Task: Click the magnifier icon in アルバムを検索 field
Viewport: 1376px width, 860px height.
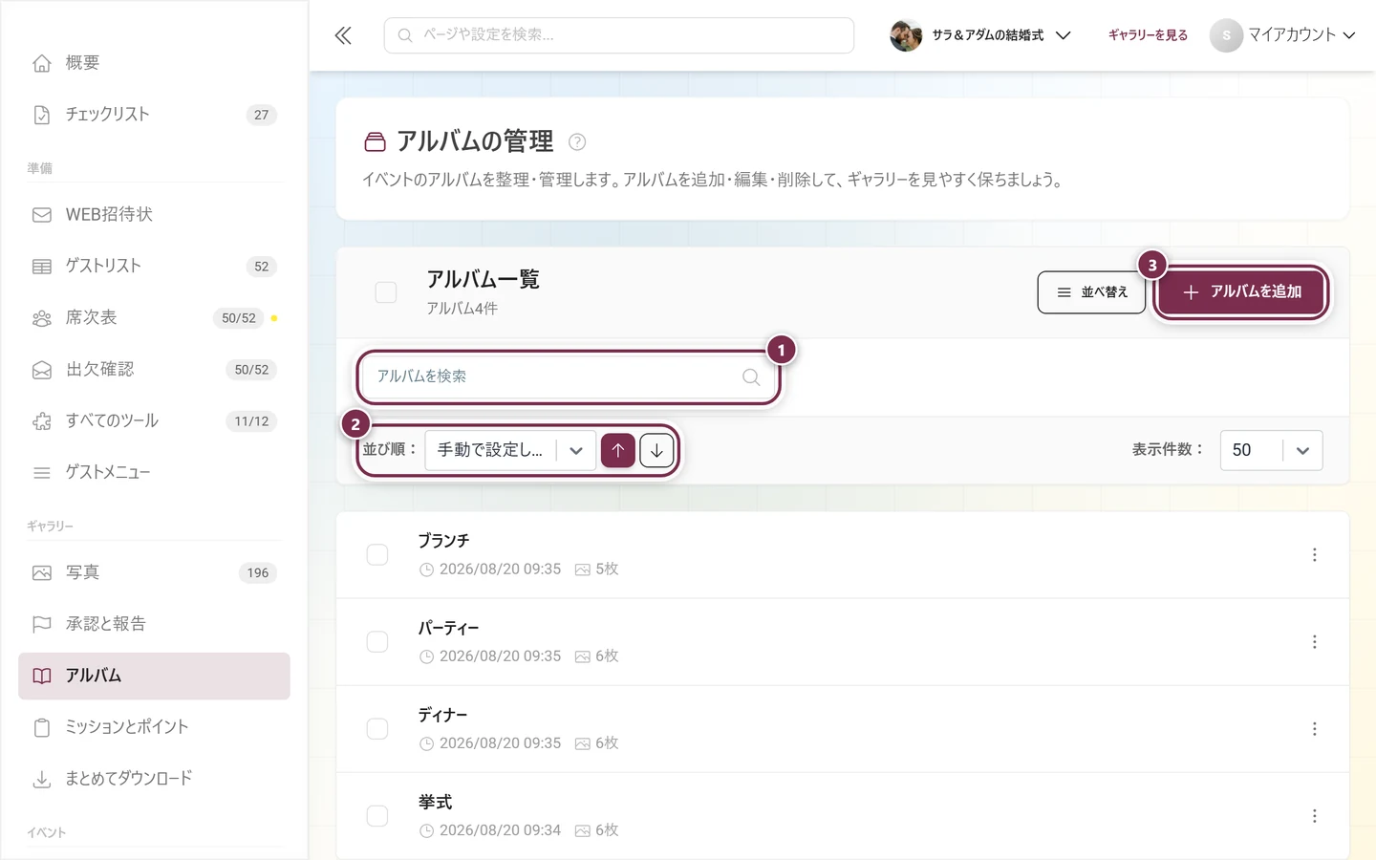Action: pyautogui.click(x=751, y=376)
